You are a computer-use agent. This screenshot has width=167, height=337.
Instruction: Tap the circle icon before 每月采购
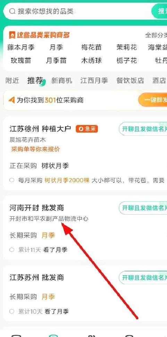point(12,180)
